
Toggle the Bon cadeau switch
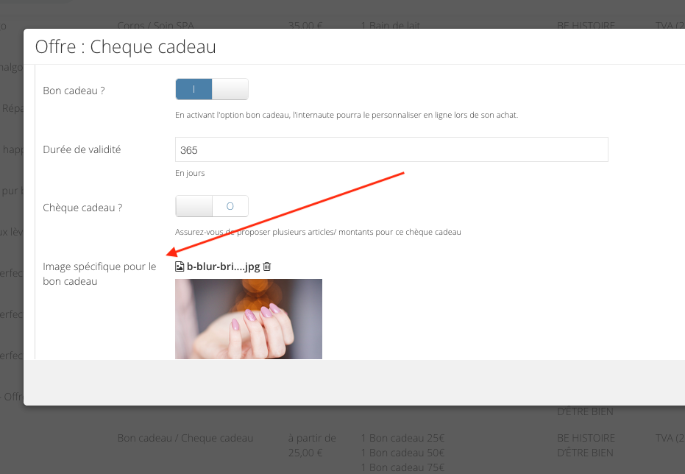point(212,89)
